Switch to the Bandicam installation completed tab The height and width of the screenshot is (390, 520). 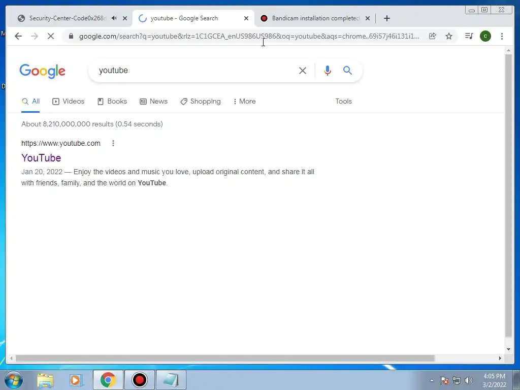click(315, 18)
